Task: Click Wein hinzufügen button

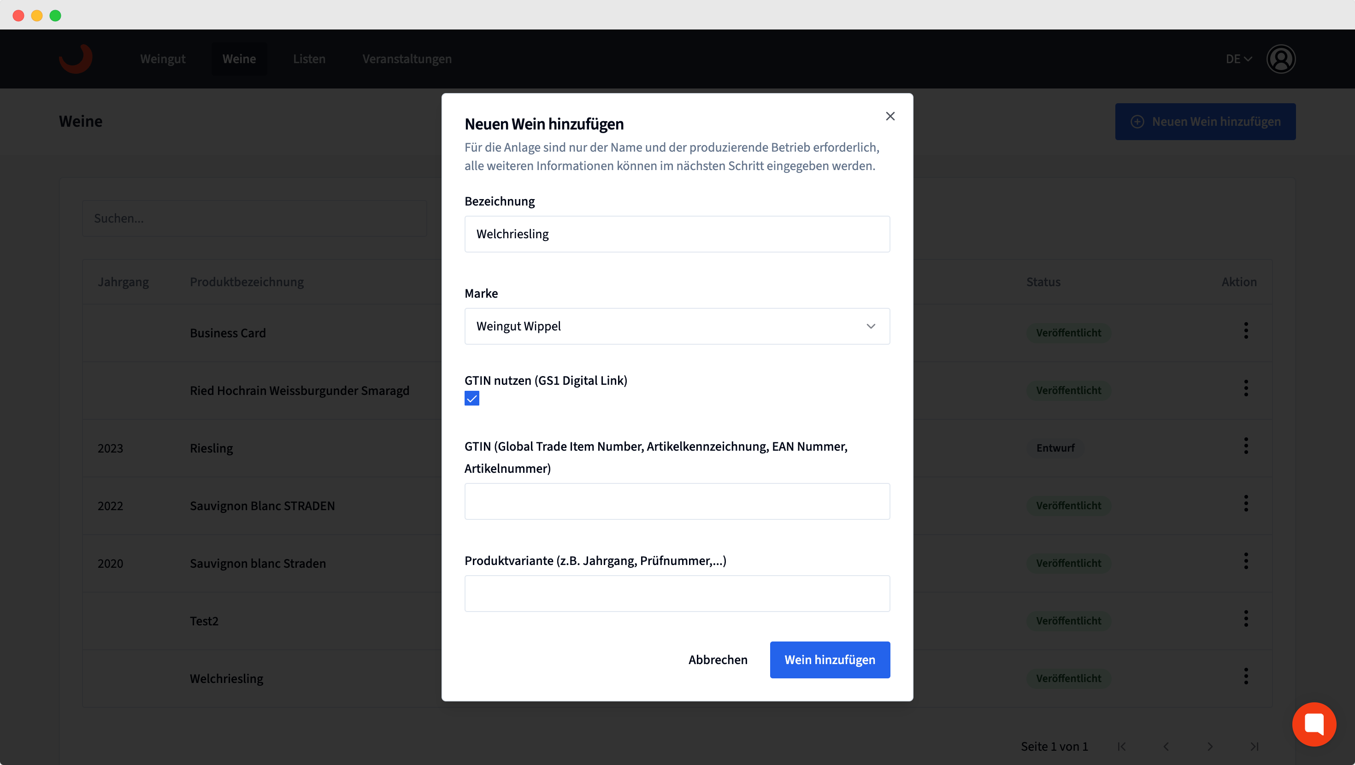Action: coord(830,660)
